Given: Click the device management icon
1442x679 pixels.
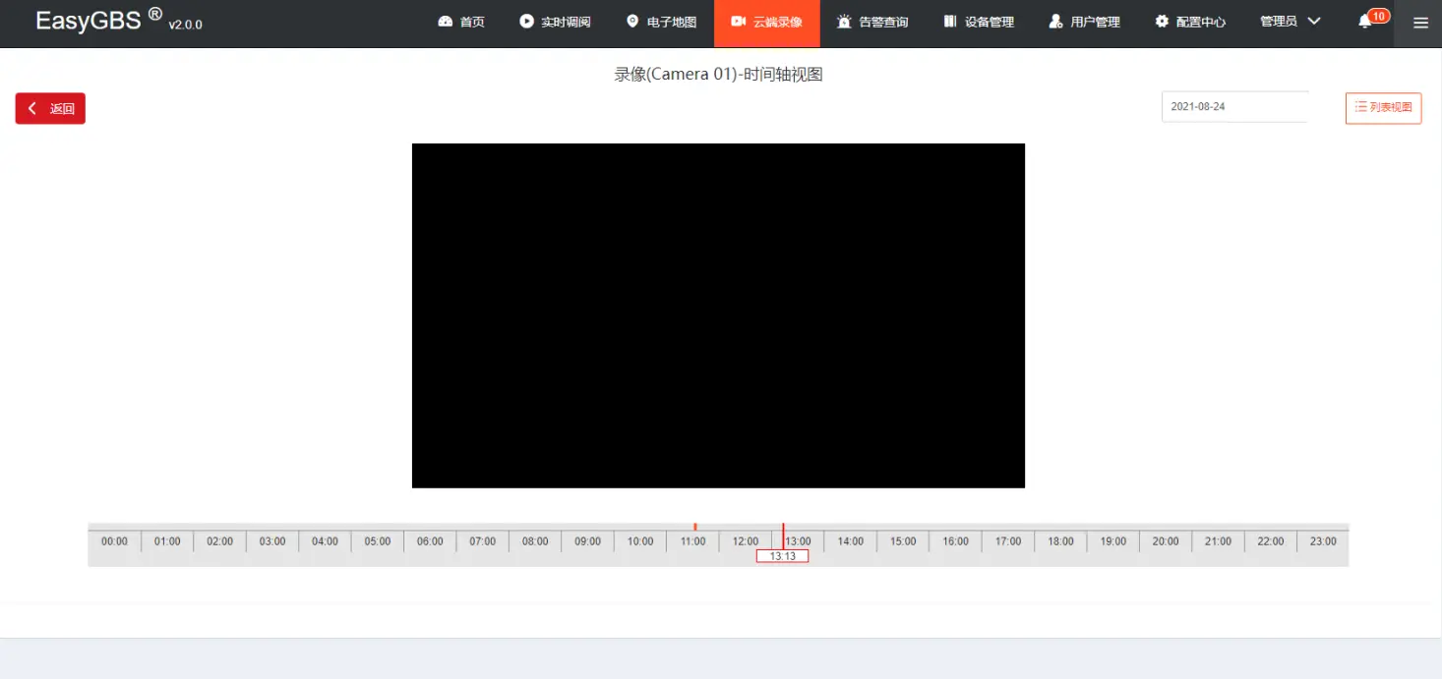Looking at the screenshot, I should [x=949, y=22].
